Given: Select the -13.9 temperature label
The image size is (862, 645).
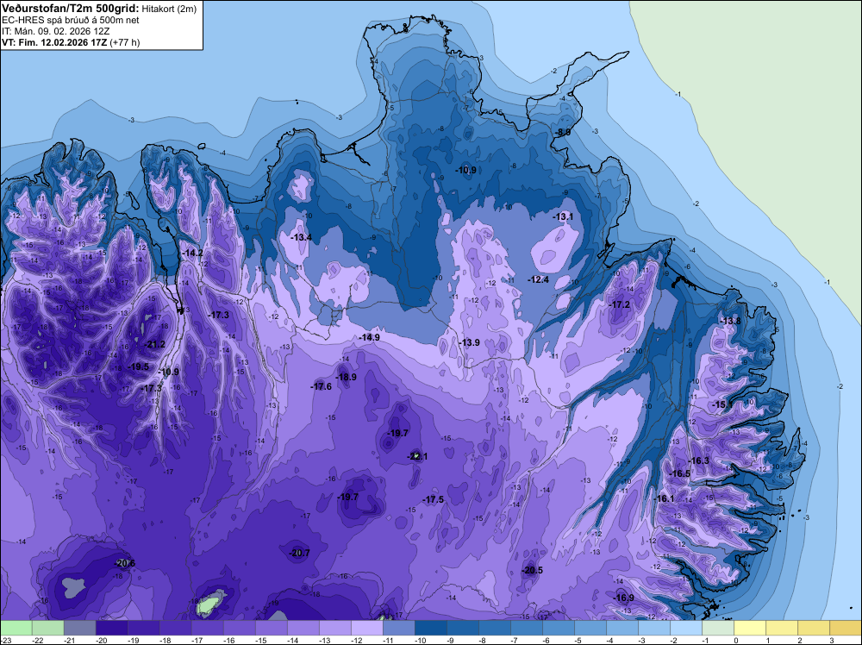Looking at the screenshot, I should tap(470, 342).
